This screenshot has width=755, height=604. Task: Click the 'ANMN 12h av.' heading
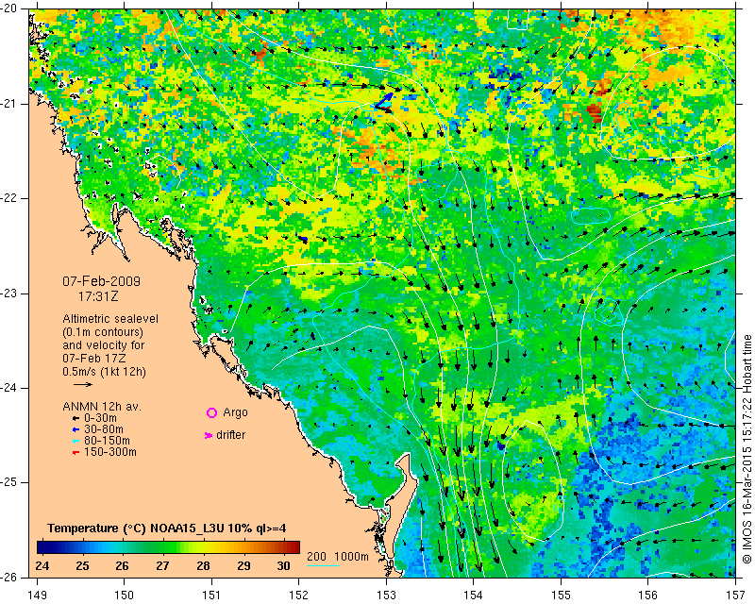[x=102, y=407]
